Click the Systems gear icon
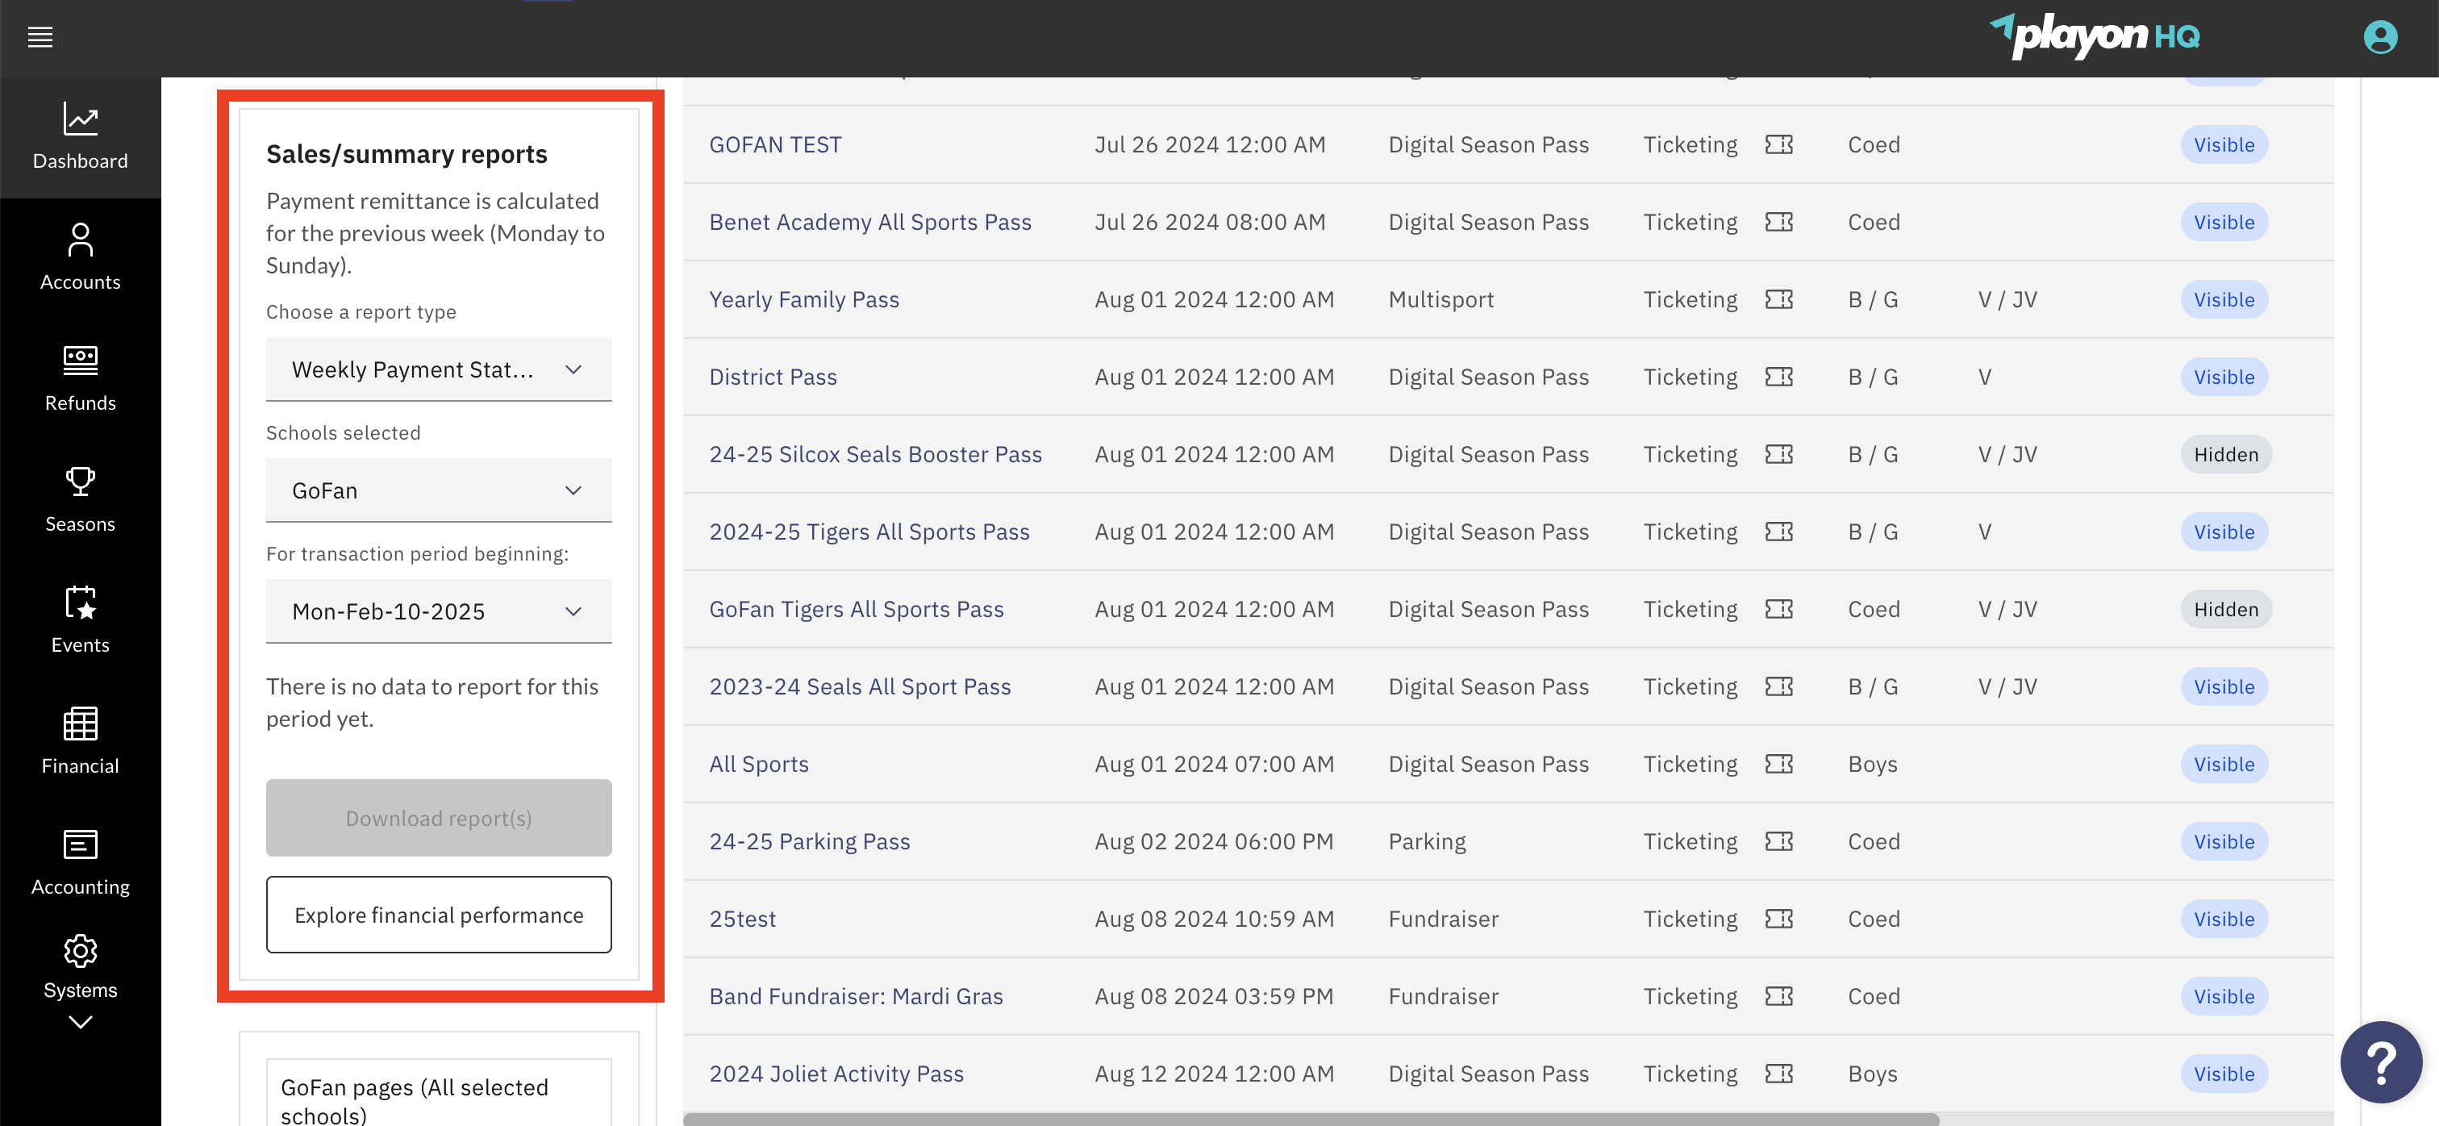2439x1126 pixels. (x=81, y=951)
